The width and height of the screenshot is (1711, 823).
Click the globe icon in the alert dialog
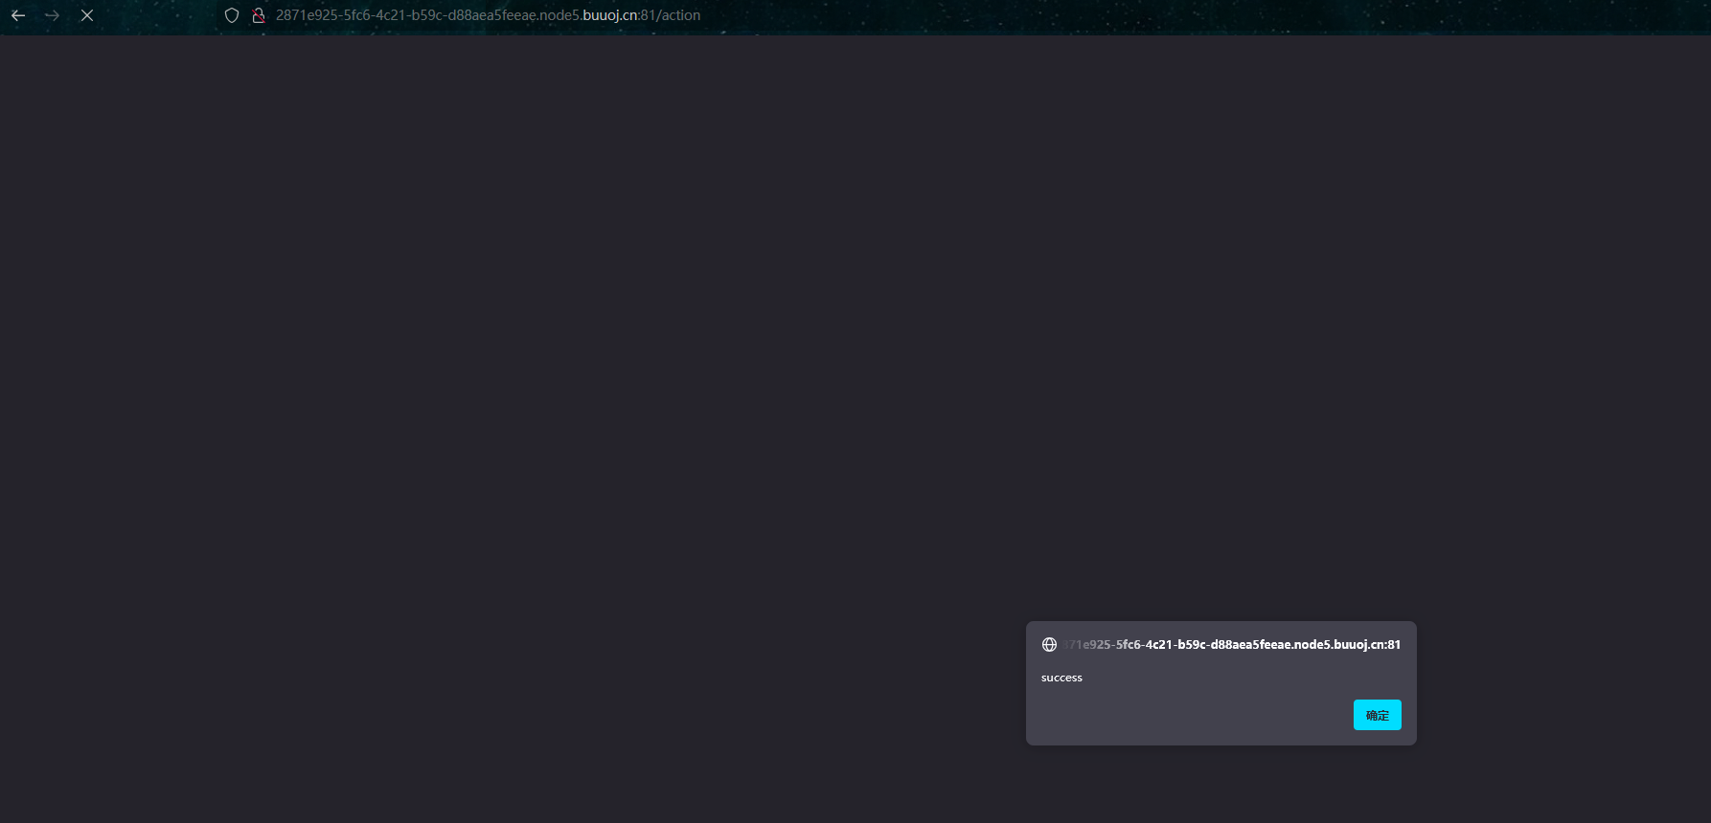point(1049,645)
